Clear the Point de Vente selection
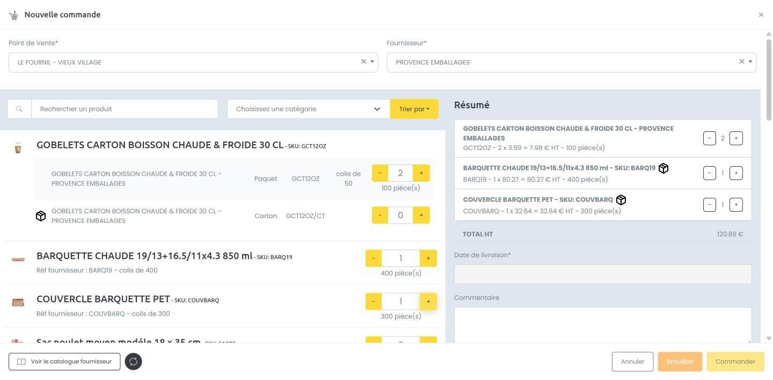 [x=363, y=62]
